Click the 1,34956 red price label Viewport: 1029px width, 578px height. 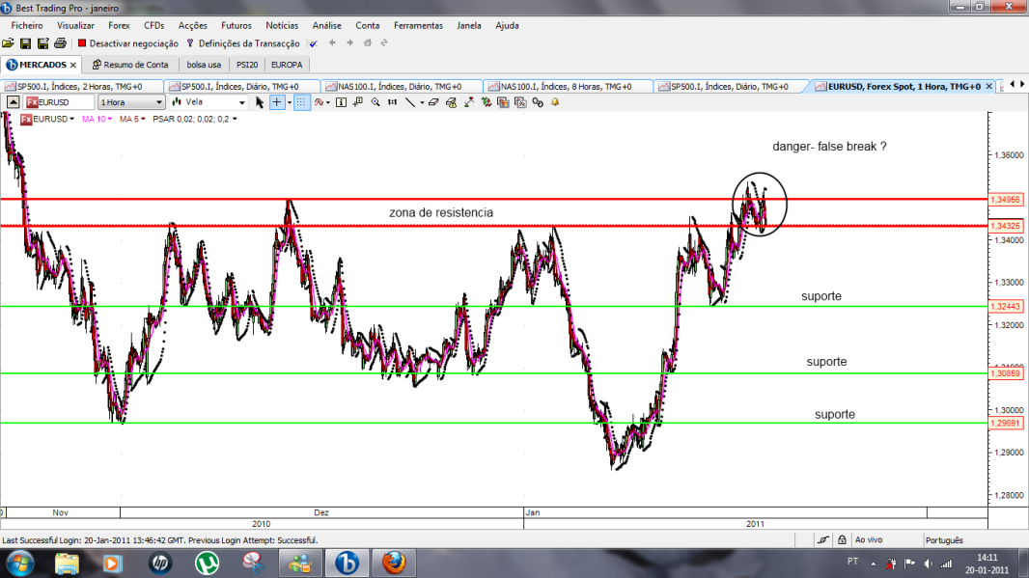point(1006,199)
